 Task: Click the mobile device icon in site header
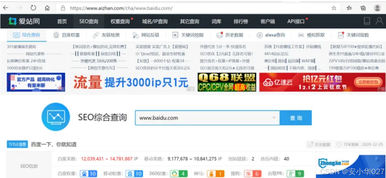366,21
